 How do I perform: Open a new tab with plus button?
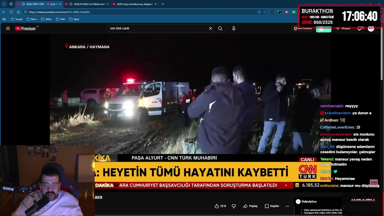pos(163,4)
